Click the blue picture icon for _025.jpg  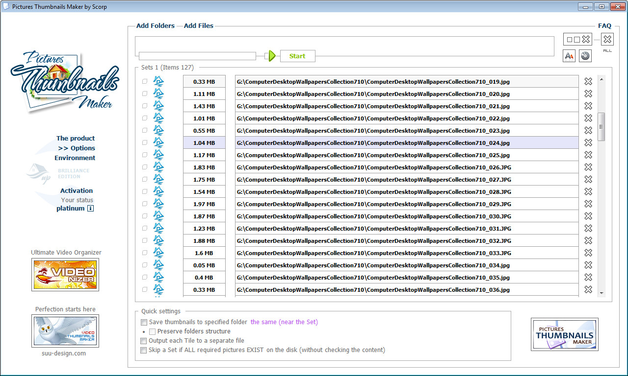[x=158, y=155]
